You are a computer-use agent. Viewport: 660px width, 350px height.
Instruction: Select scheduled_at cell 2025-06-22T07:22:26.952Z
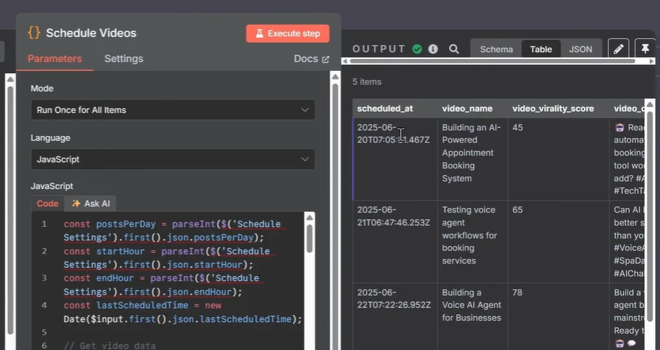tap(395, 317)
